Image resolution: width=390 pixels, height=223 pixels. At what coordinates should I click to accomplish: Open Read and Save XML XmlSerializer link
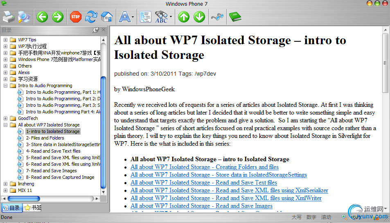(x=229, y=190)
